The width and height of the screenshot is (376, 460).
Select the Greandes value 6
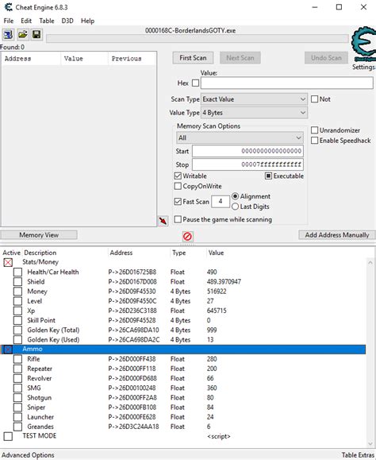[209, 427]
